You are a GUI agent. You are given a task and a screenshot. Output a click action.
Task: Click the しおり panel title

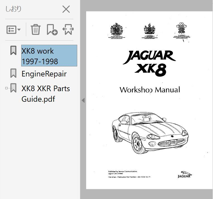[13, 9]
